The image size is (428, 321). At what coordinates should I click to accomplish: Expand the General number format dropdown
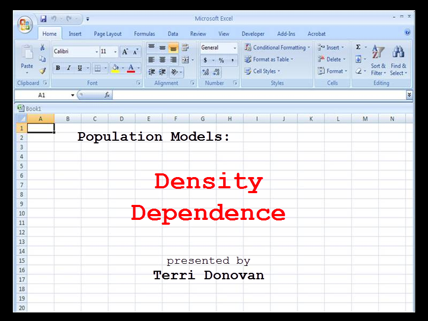(x=234, y=48)
